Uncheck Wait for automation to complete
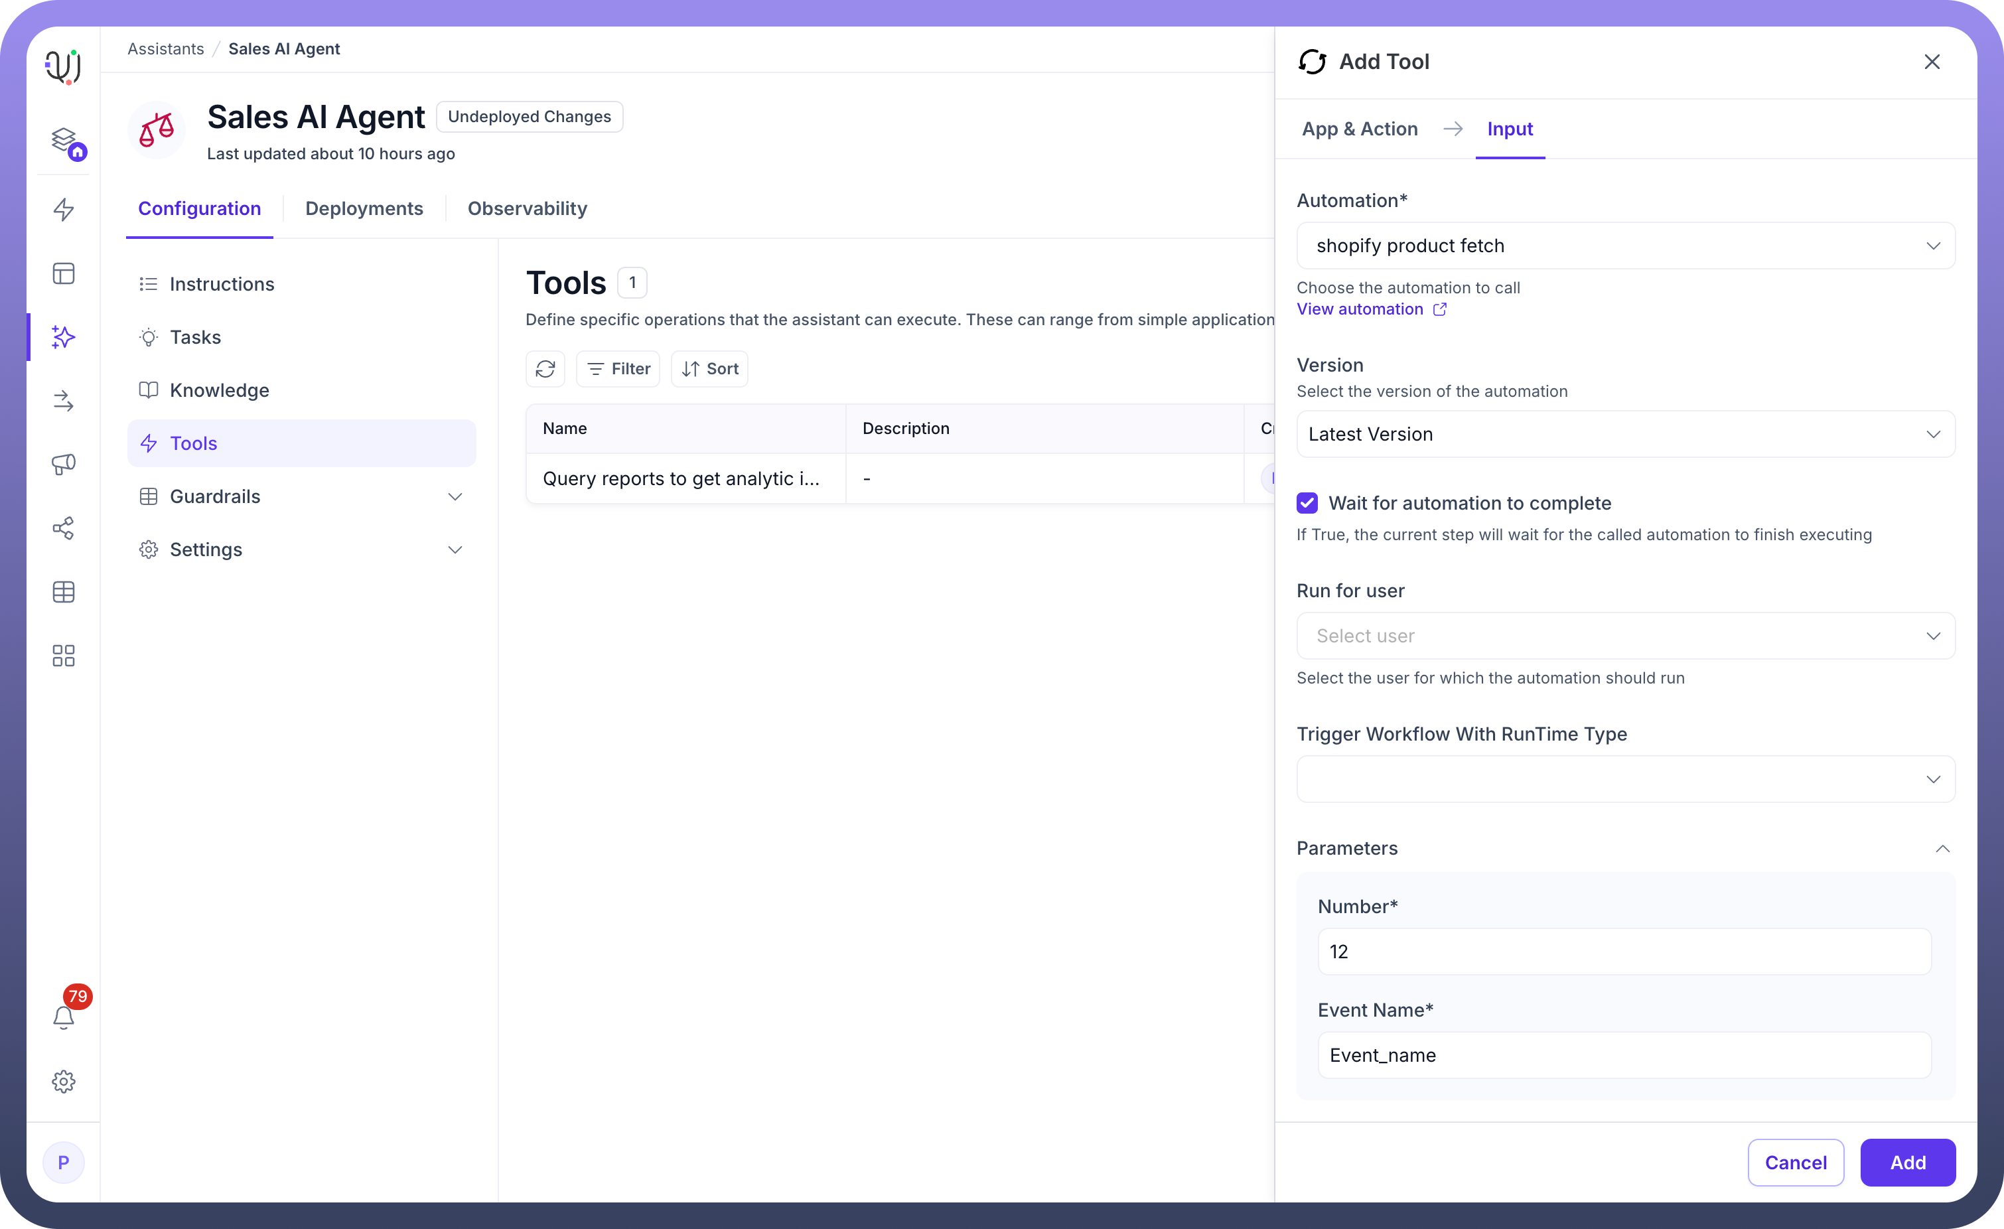 [1307, 502]
